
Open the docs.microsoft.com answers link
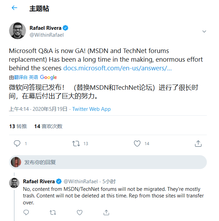[117, 68]
